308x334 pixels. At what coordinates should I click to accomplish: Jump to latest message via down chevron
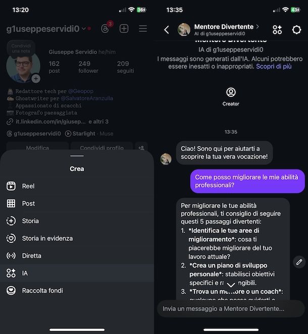pos(231,284)
